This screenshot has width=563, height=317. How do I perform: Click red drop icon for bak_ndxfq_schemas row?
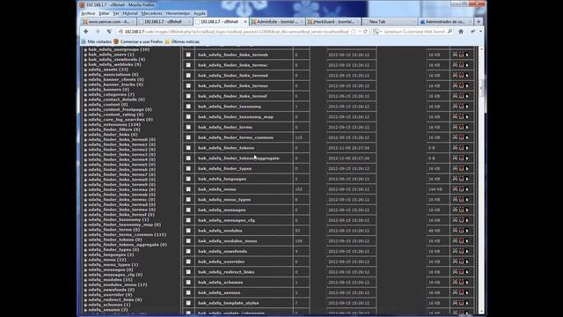tap(461, 282)
